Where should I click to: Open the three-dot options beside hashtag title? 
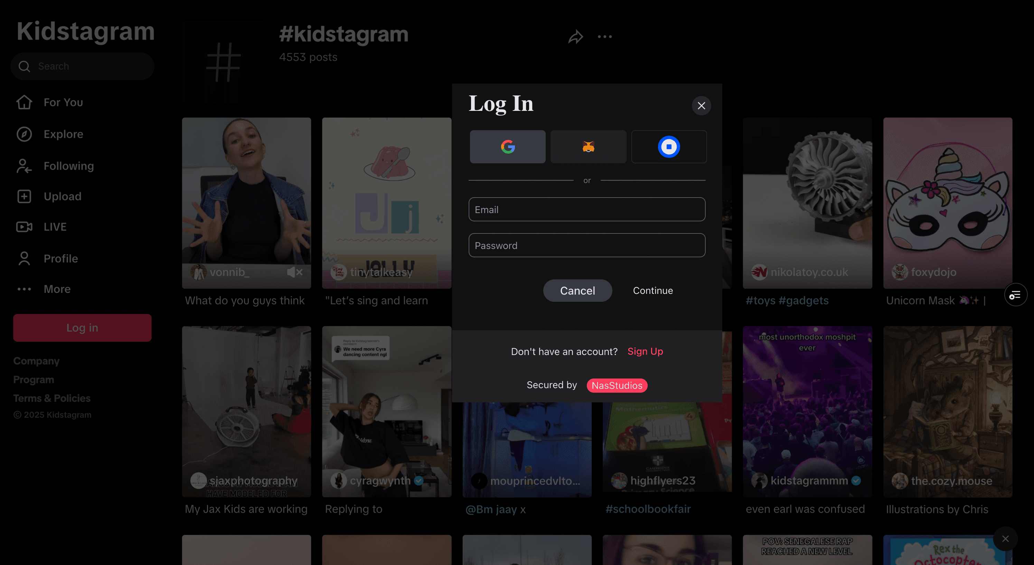point(604,37)
